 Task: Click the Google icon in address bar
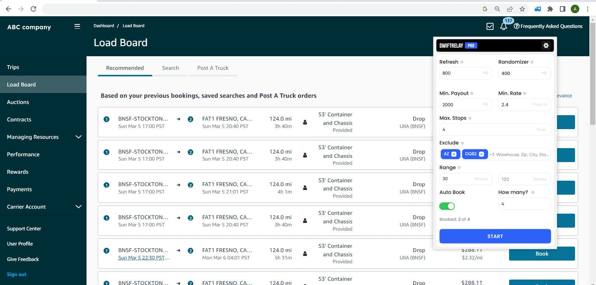point(485,9)
